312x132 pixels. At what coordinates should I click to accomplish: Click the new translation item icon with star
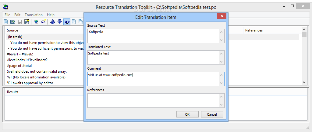pyautogui.click(x=43, y=22)
